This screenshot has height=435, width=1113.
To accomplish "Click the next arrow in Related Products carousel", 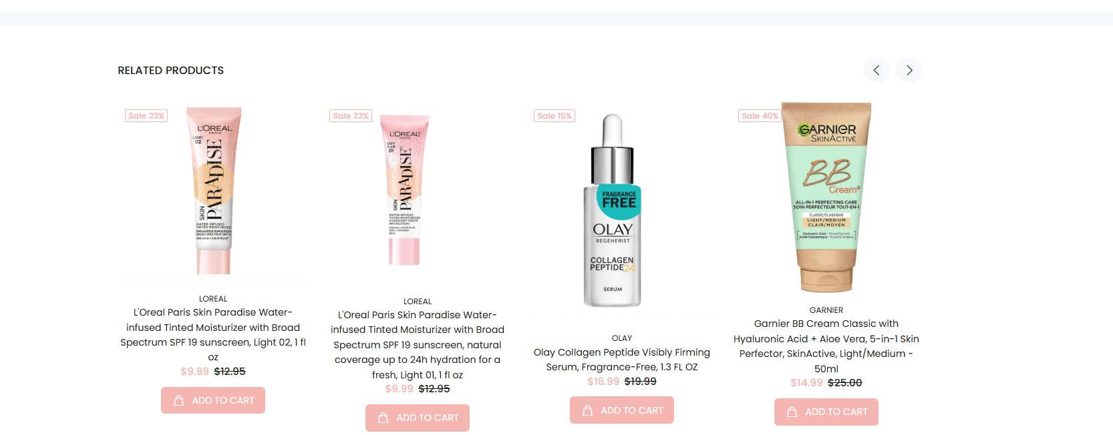I will [x=909, y=70].
